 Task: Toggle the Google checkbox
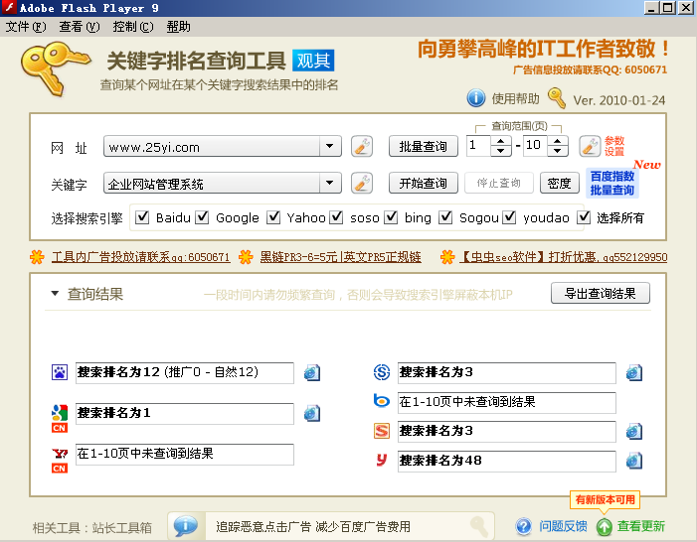click(x=202, y=217)
